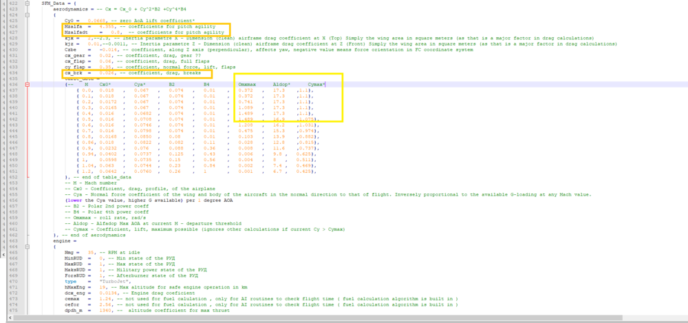Click the 'engine =' line
This screenshot has width=688, height=323.
(65, 241)
